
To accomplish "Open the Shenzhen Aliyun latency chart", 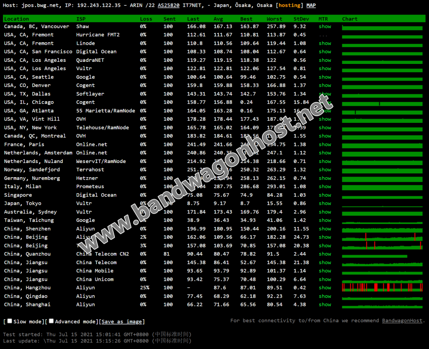I will coord(382,229).
